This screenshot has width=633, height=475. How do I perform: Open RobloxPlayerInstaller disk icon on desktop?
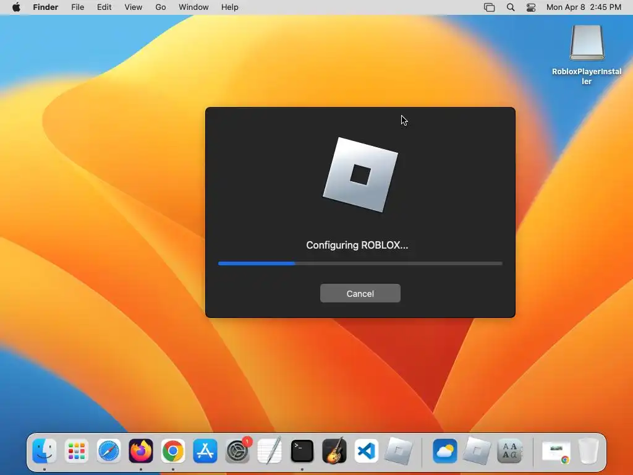(x=587, y=43)
